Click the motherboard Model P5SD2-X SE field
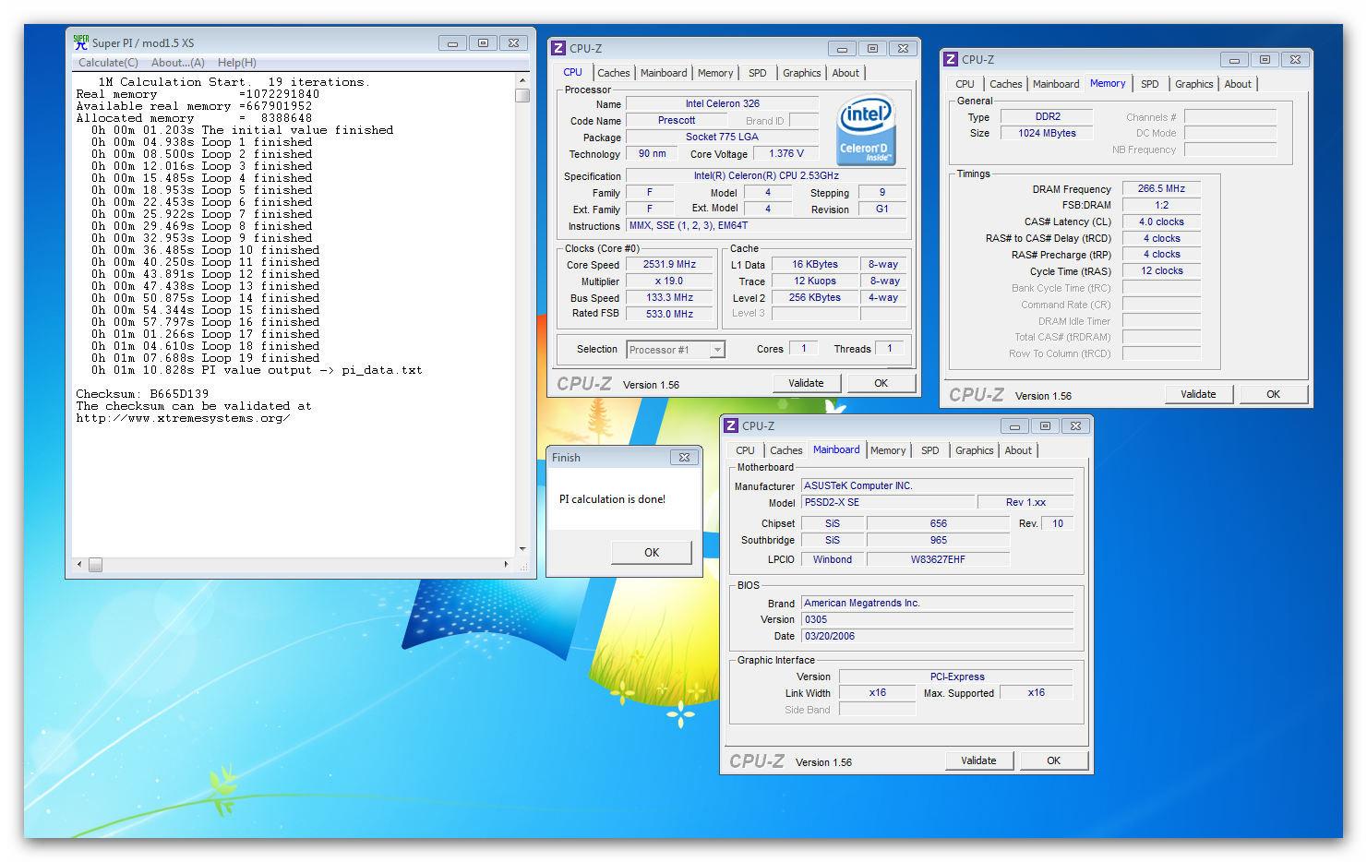The width and height of the screenshot is (1367, 862). click(888, 502)
